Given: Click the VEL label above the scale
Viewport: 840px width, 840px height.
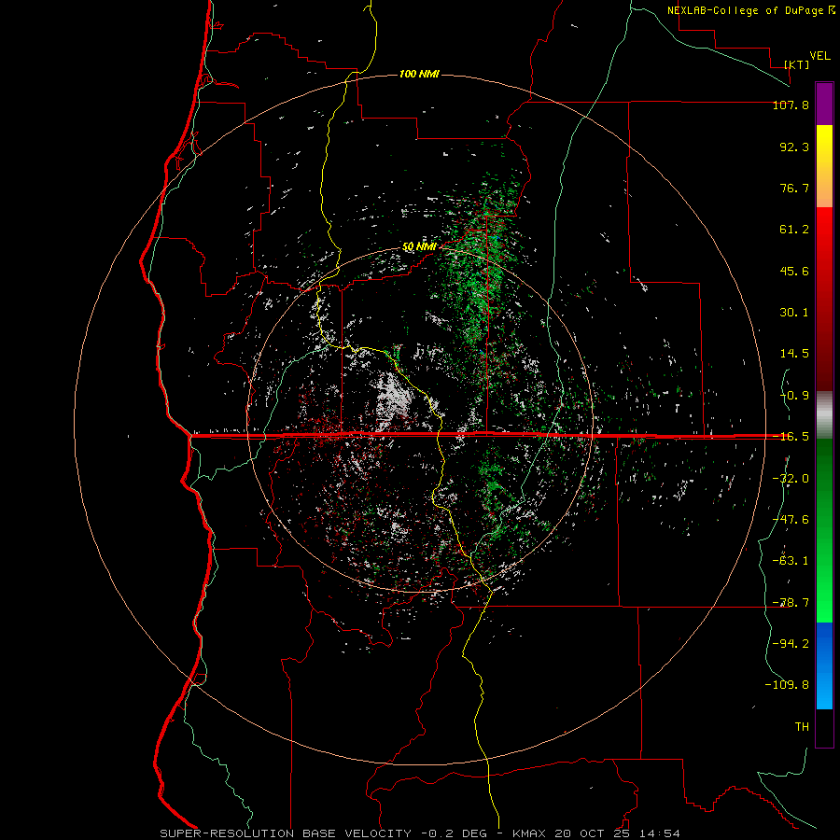Looking at the screenshot, I should (x=820, y=56).
